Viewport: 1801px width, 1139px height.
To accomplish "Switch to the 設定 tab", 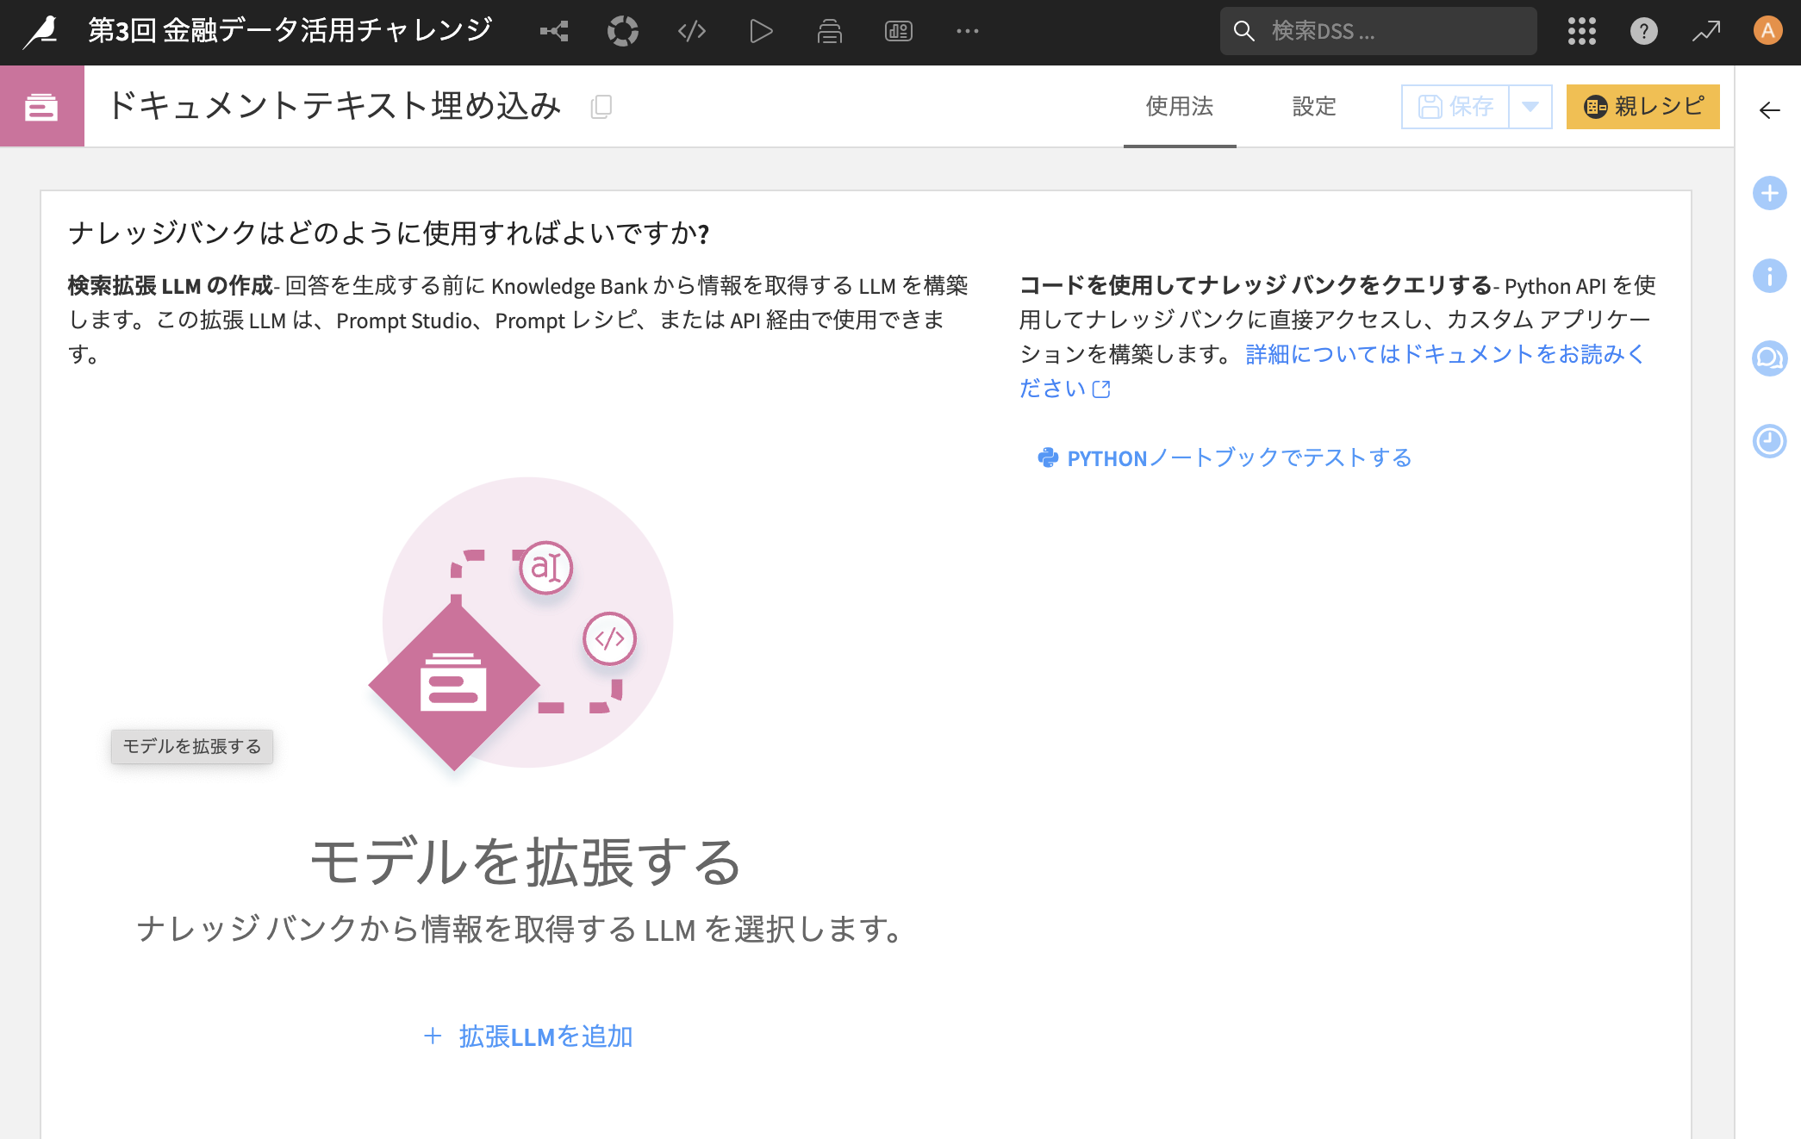I will [x=1313, y=107].
